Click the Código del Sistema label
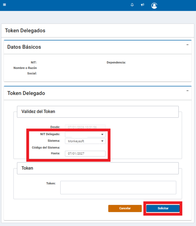The width and height of the screenshot is (196, 226). click(46, 147)
